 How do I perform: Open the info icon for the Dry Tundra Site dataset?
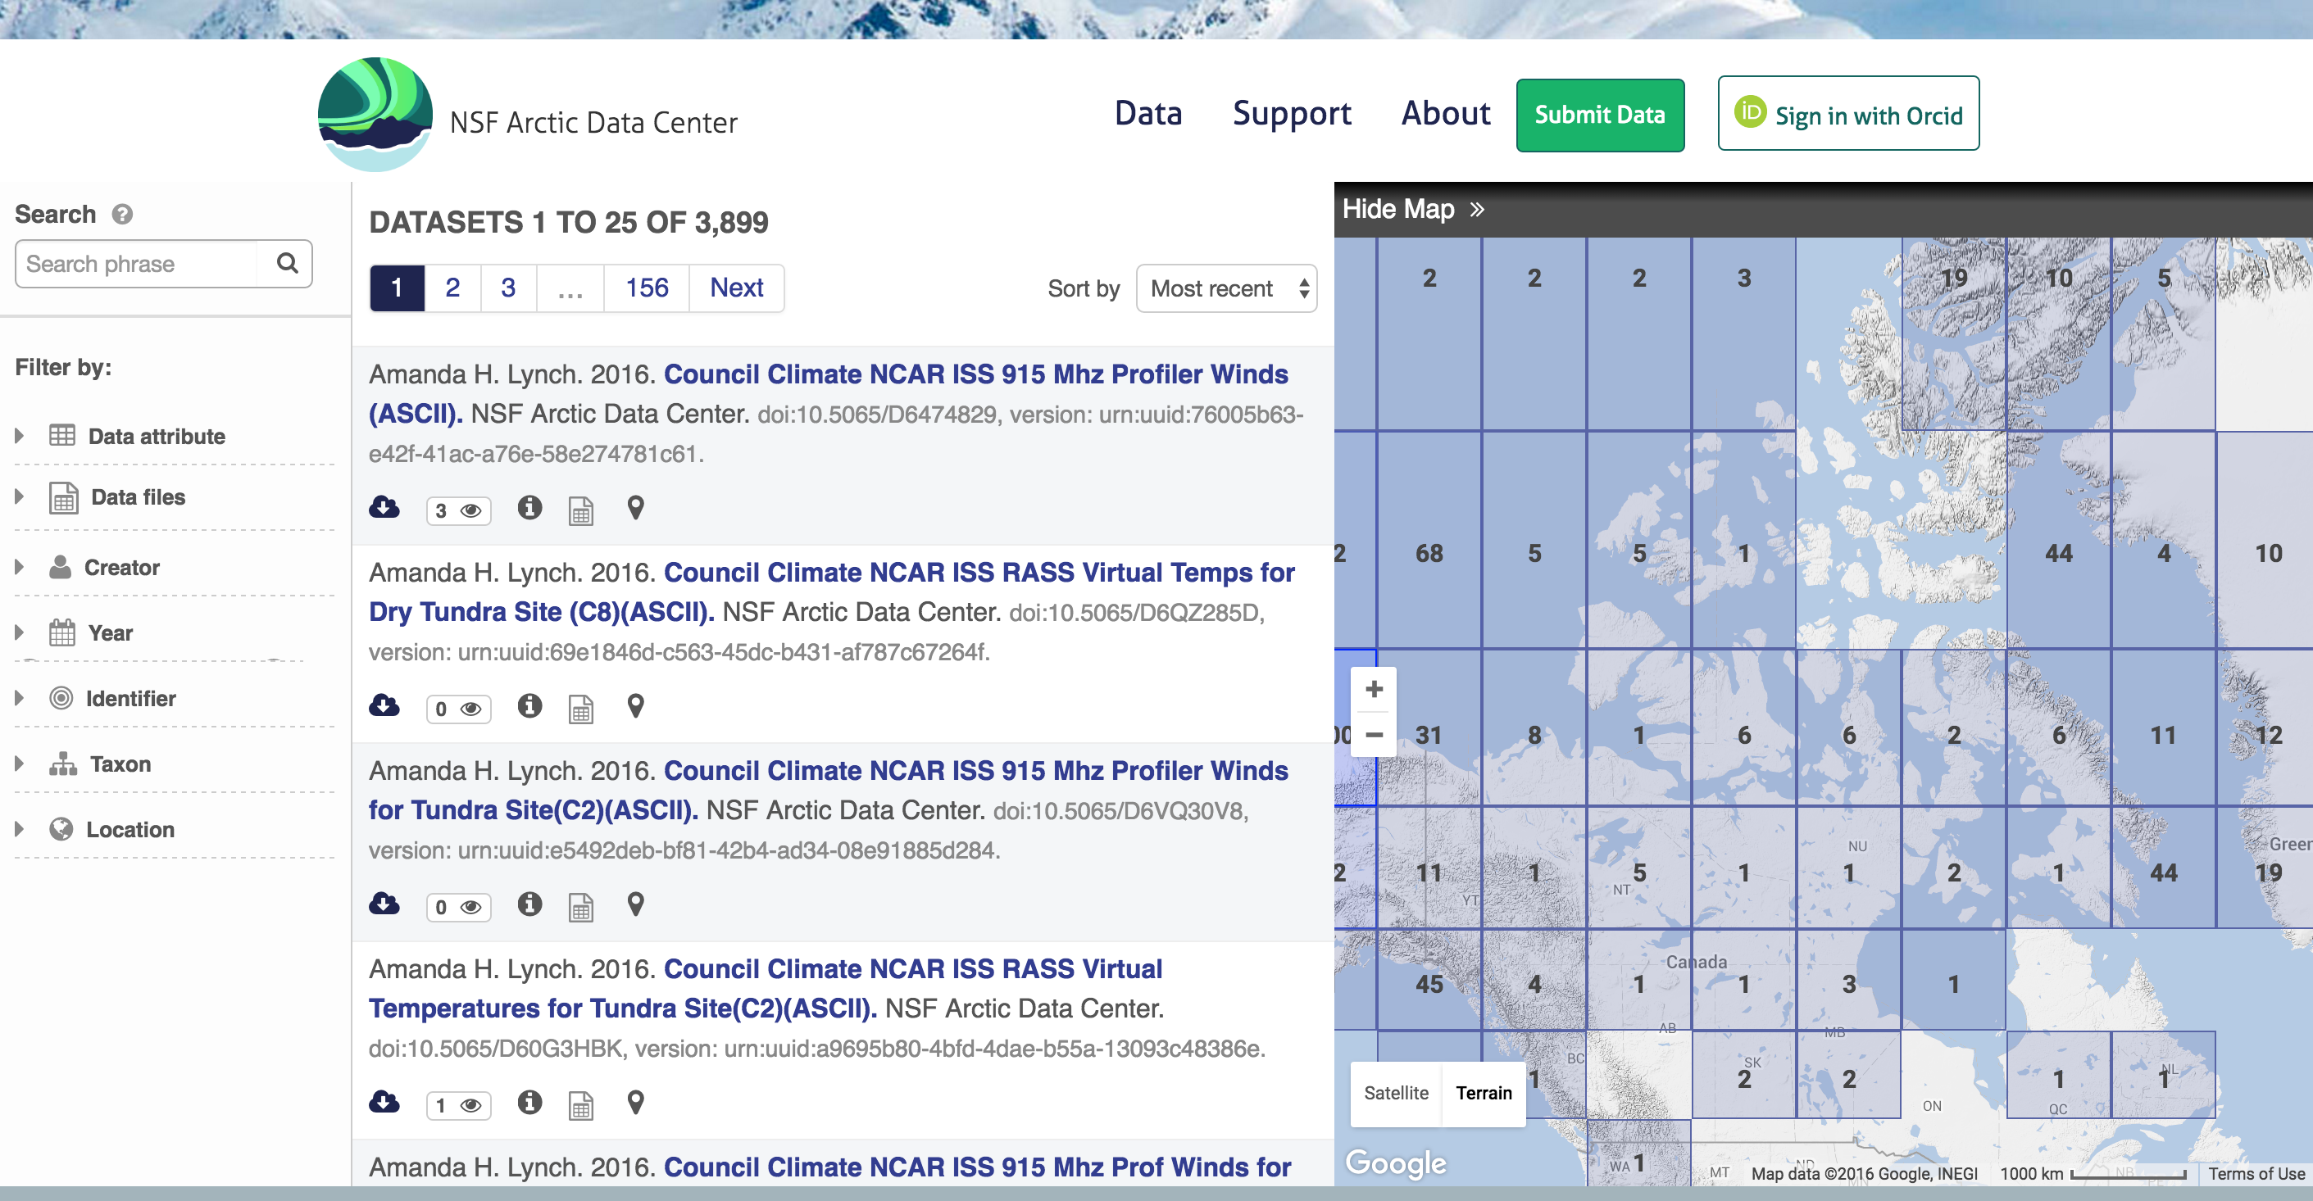[x=529, y=707]
